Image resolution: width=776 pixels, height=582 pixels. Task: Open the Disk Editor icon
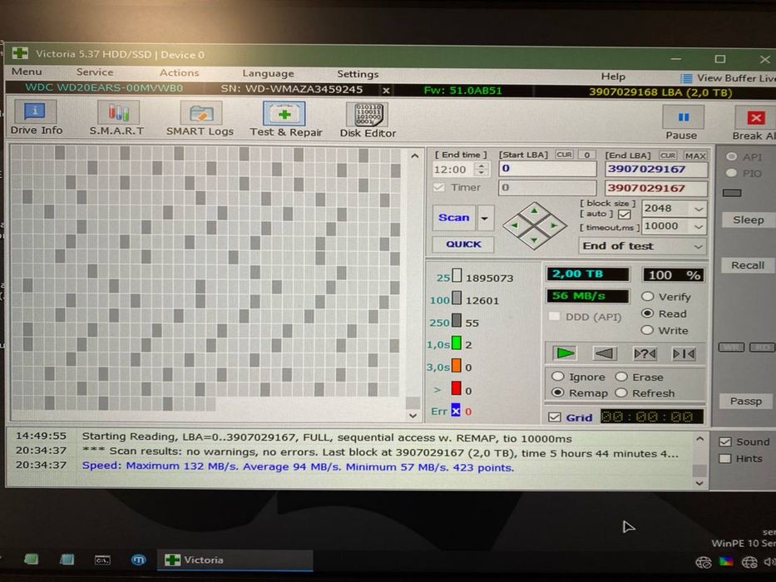368,115
